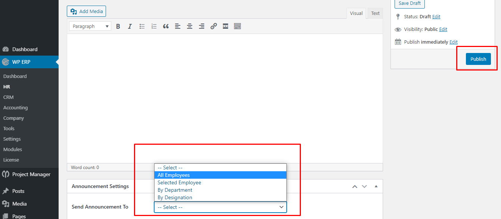Toggle the Toolbar keyboard shortcut icon
This screenshot has width=501, height=219.
coord(237,26)
